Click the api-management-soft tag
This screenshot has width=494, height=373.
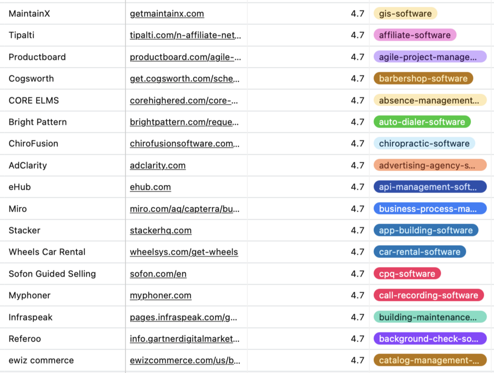click(x=430, y=187)
